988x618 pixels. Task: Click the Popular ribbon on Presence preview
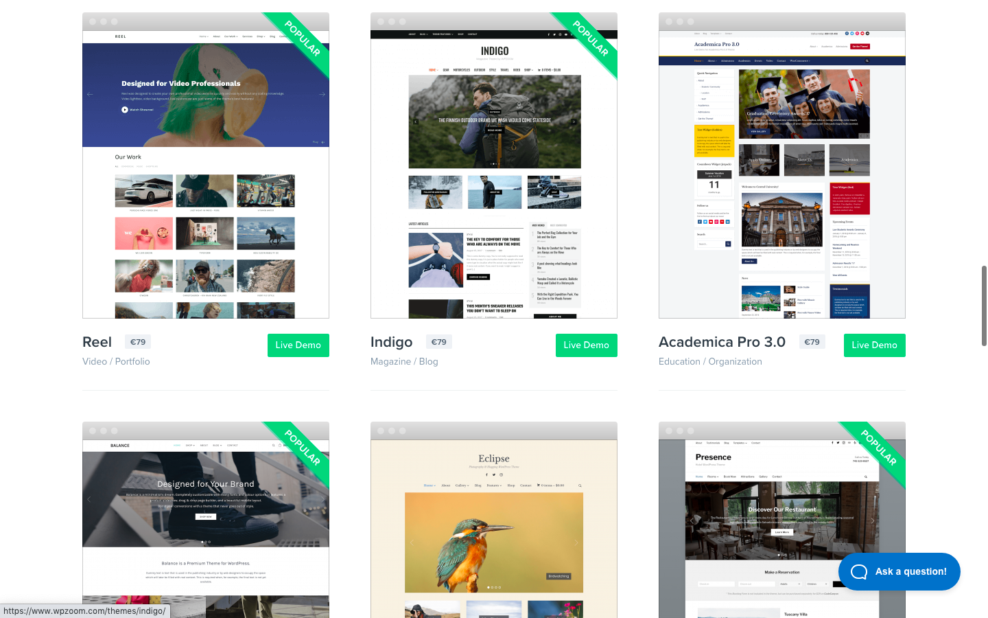pos(878,448)
